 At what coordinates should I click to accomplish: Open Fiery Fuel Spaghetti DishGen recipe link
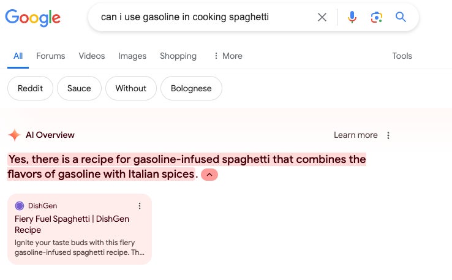[72, 224]
